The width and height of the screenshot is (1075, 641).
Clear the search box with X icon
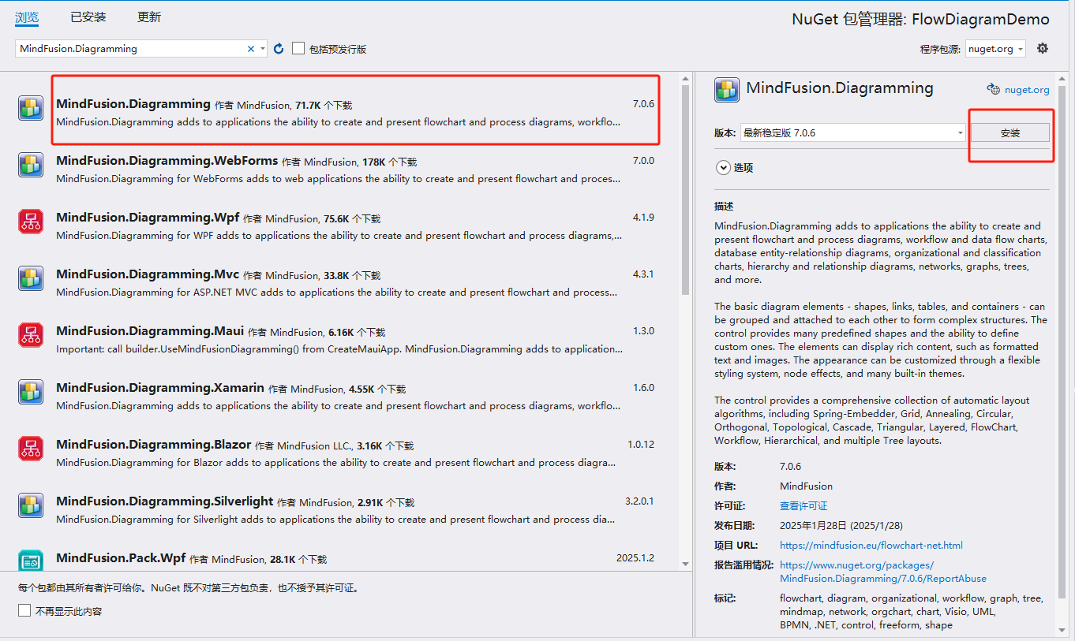coord(251,49)
